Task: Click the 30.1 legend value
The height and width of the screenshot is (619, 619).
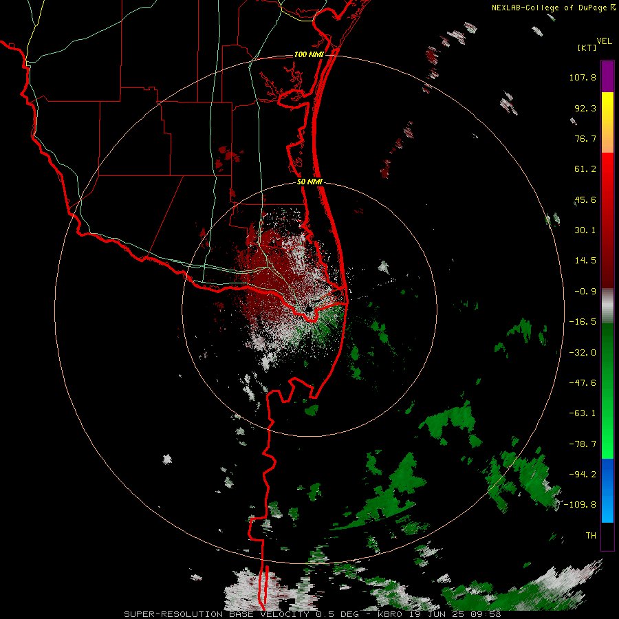Action: point(585,230)
